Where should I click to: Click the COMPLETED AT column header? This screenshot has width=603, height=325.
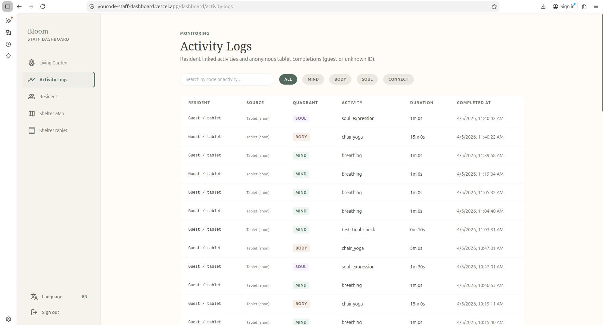click(x=474, y=103)
